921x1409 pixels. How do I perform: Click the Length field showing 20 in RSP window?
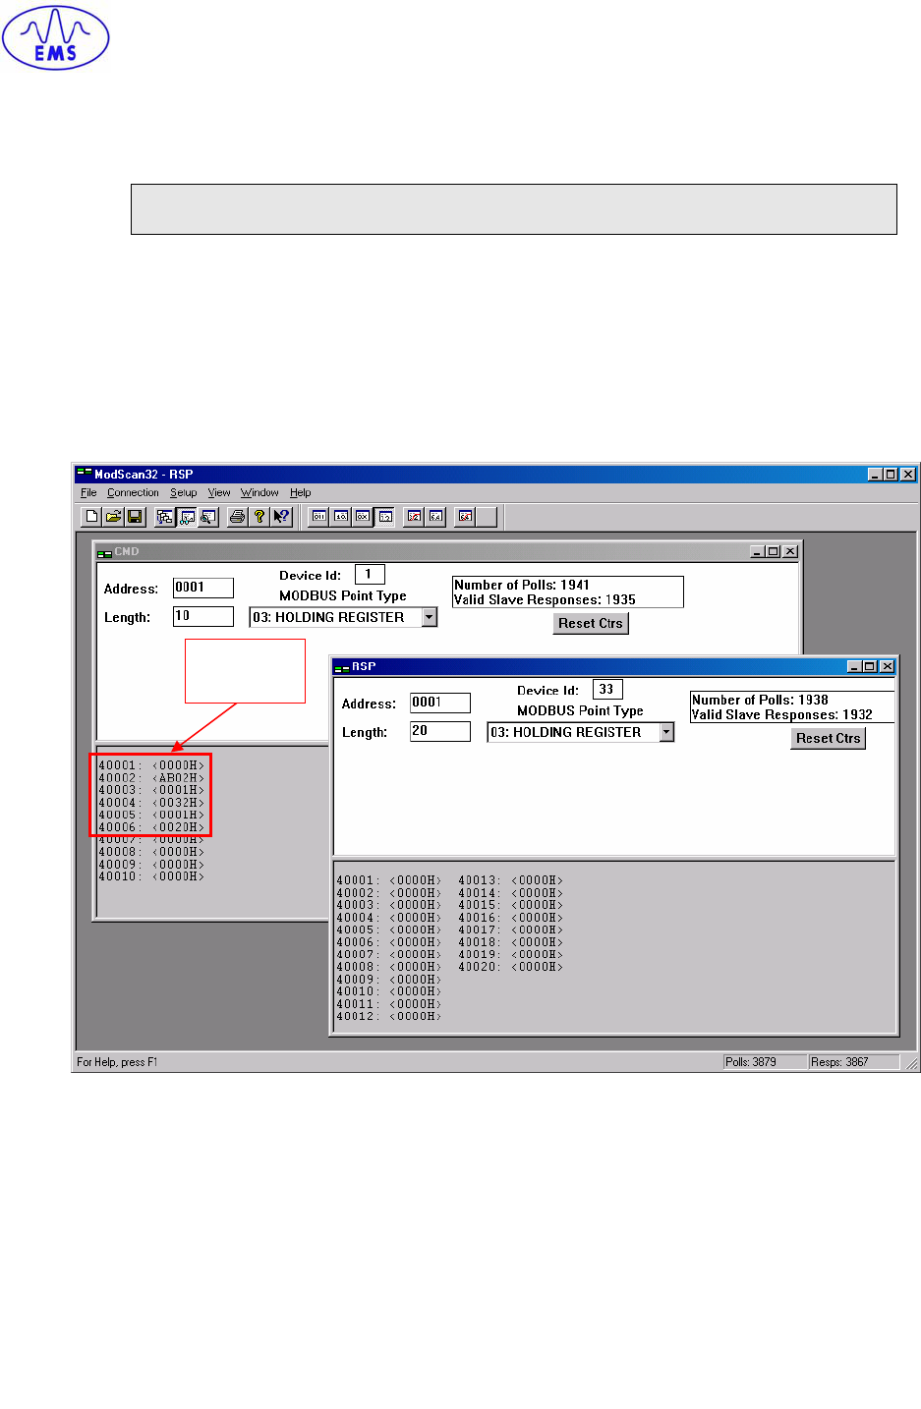coord(440,731)
